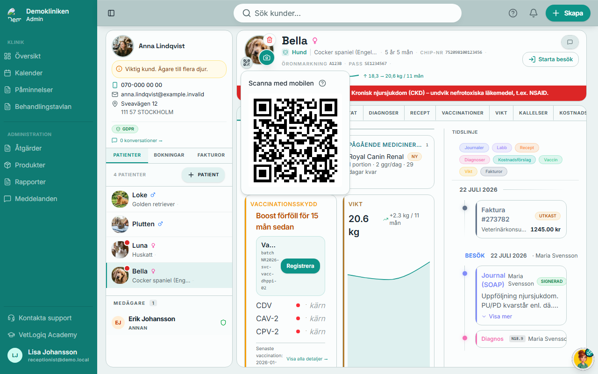
Task: Switch to the Fakturor tab
Action: pyautogui.click(x=211, y=155)
